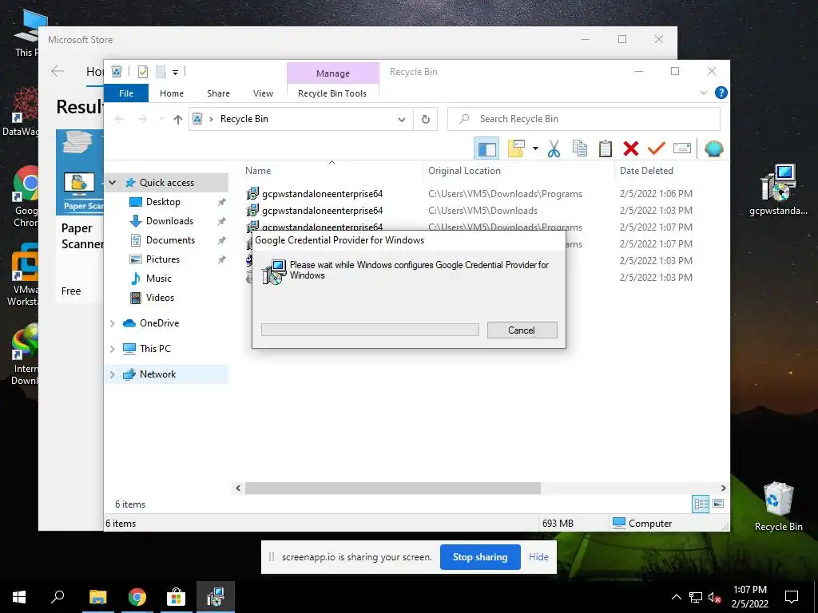The width and height of the screenshot is (818, 613).
Task: Open Recycle Bin desktop icon
Action: coord(778,507)
